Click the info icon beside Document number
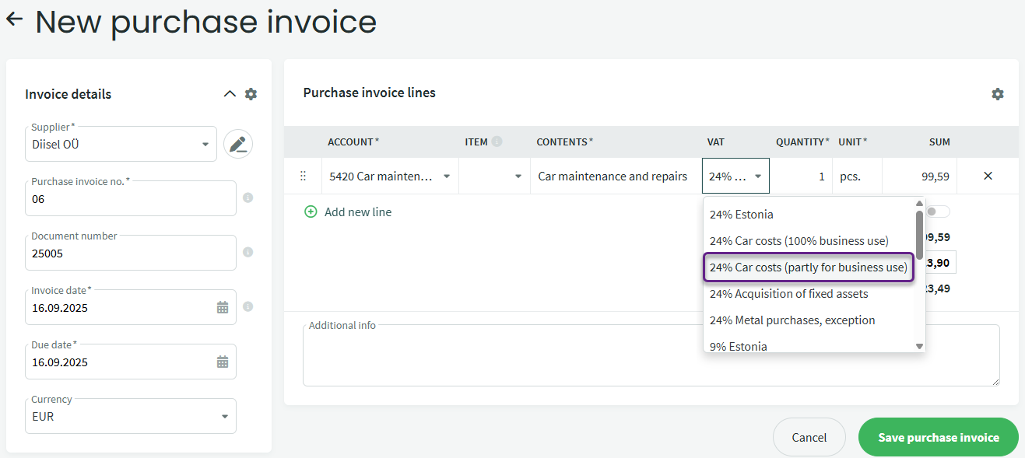 (248, 252)
